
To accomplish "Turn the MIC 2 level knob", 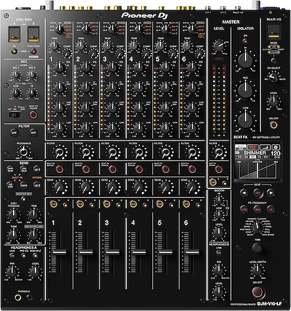I will [32, 75].
